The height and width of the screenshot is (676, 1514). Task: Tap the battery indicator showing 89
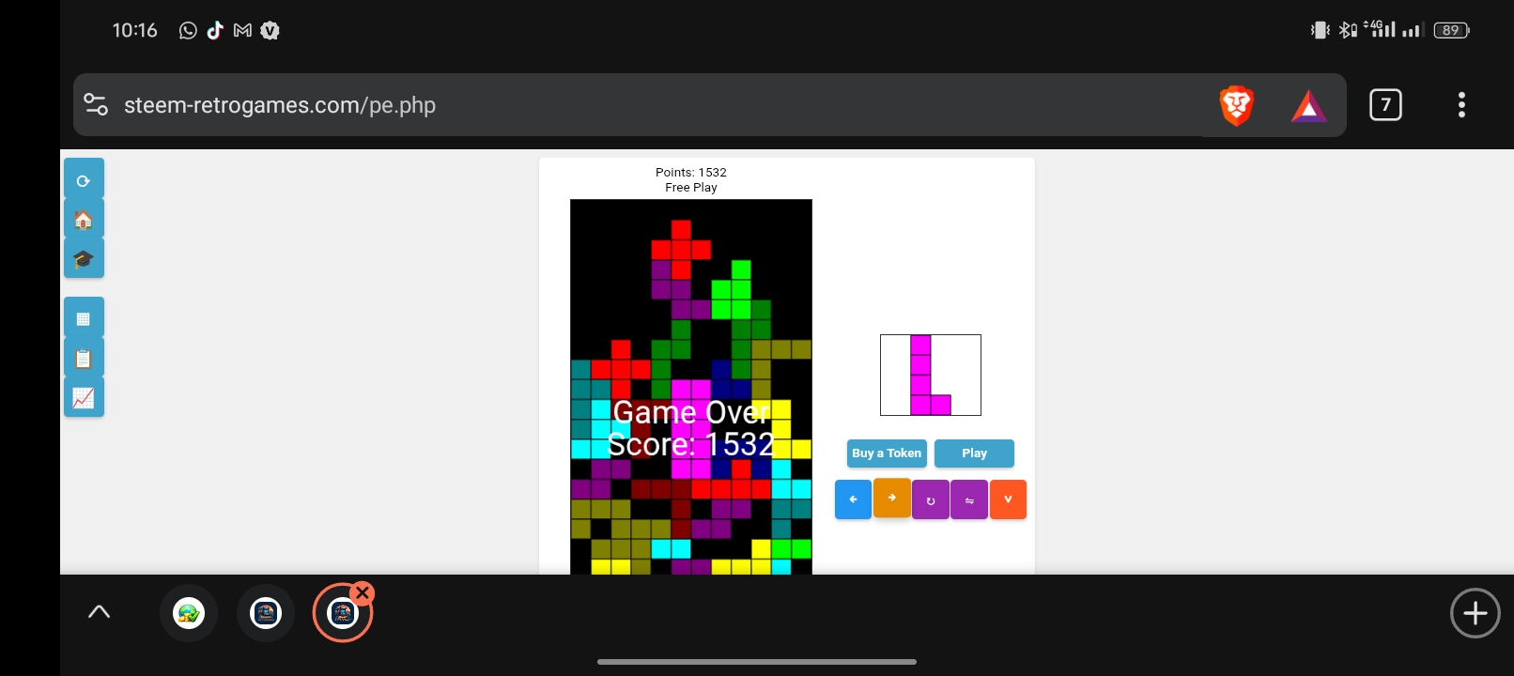[1451, 30]
